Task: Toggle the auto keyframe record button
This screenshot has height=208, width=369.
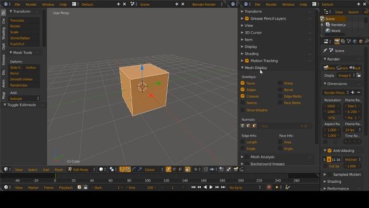Action: coord(269,187)
